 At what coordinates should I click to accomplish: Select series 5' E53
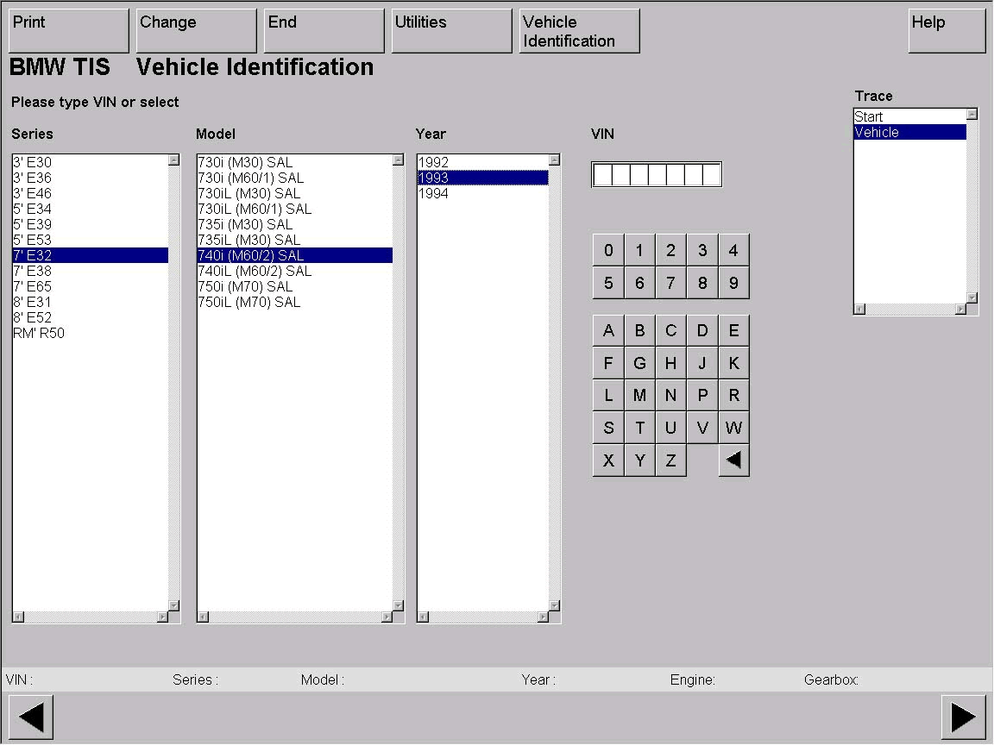[90, 240]
